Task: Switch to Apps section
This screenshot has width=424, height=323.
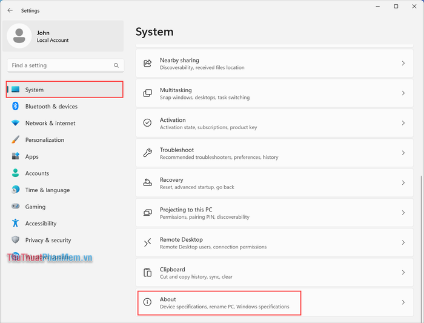Action: (x=65, y=156)
